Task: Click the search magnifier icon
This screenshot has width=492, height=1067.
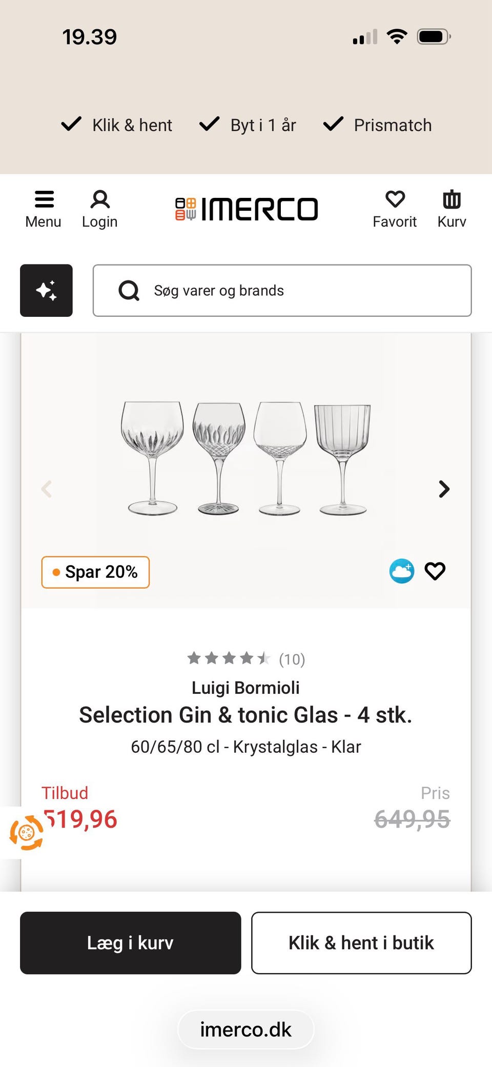Action: [x=129, y=291]
